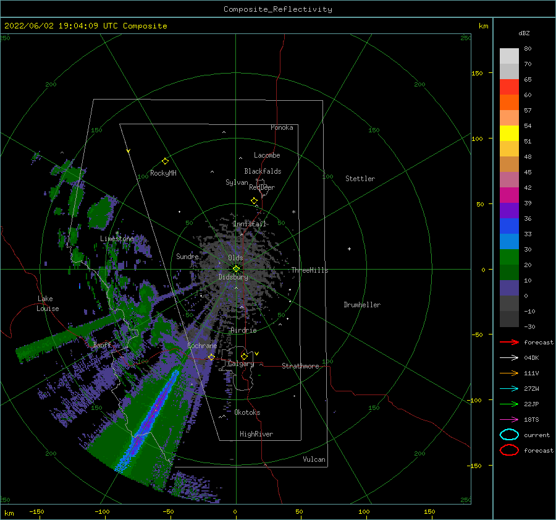The height and width of the screenshot is (520, 556).
Task: Click the white plus marker west of Drumheller
Action: (x=349, y=249)
